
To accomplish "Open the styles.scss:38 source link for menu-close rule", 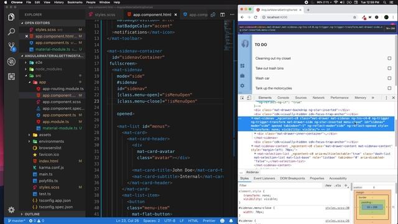I will pyautogui.click(x=337, y=208).
